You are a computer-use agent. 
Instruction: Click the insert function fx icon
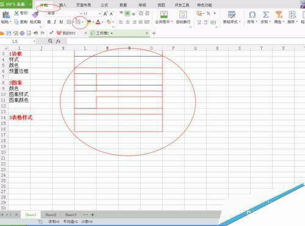(58, 41)
